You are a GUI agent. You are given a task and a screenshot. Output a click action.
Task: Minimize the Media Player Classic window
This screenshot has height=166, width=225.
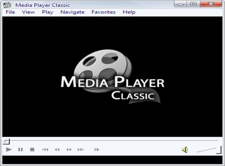(180, 4)
